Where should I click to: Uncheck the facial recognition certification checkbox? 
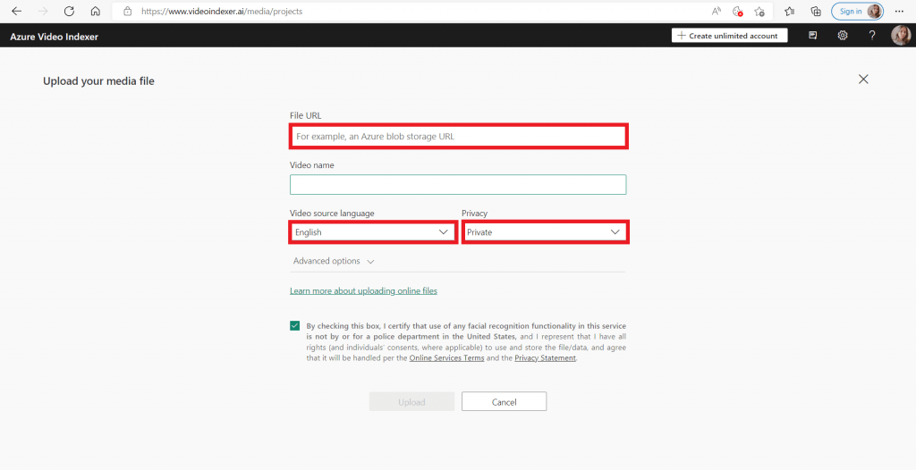pyautogui.click(x=295, y=326)
